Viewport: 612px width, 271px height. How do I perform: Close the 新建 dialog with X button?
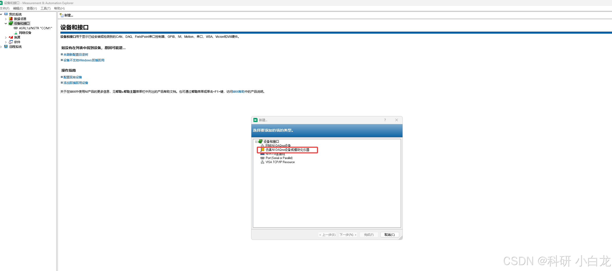click(397, 120)
